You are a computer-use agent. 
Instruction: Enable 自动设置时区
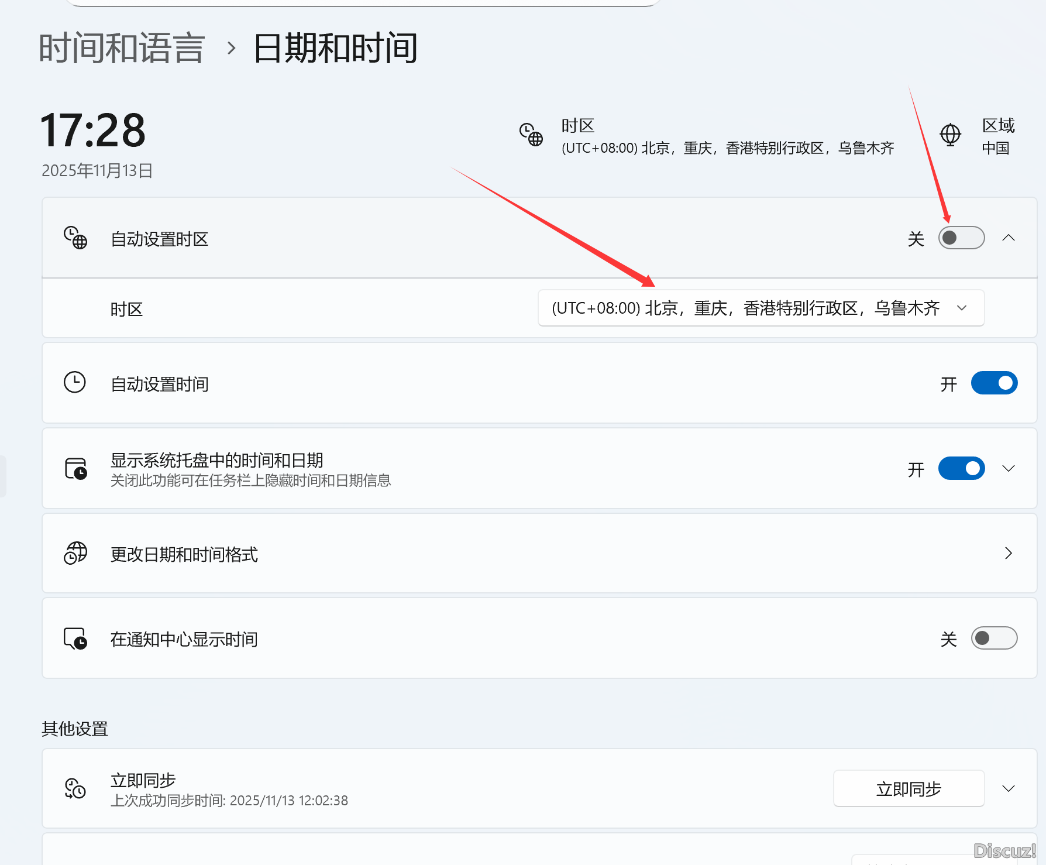(961, 238)
